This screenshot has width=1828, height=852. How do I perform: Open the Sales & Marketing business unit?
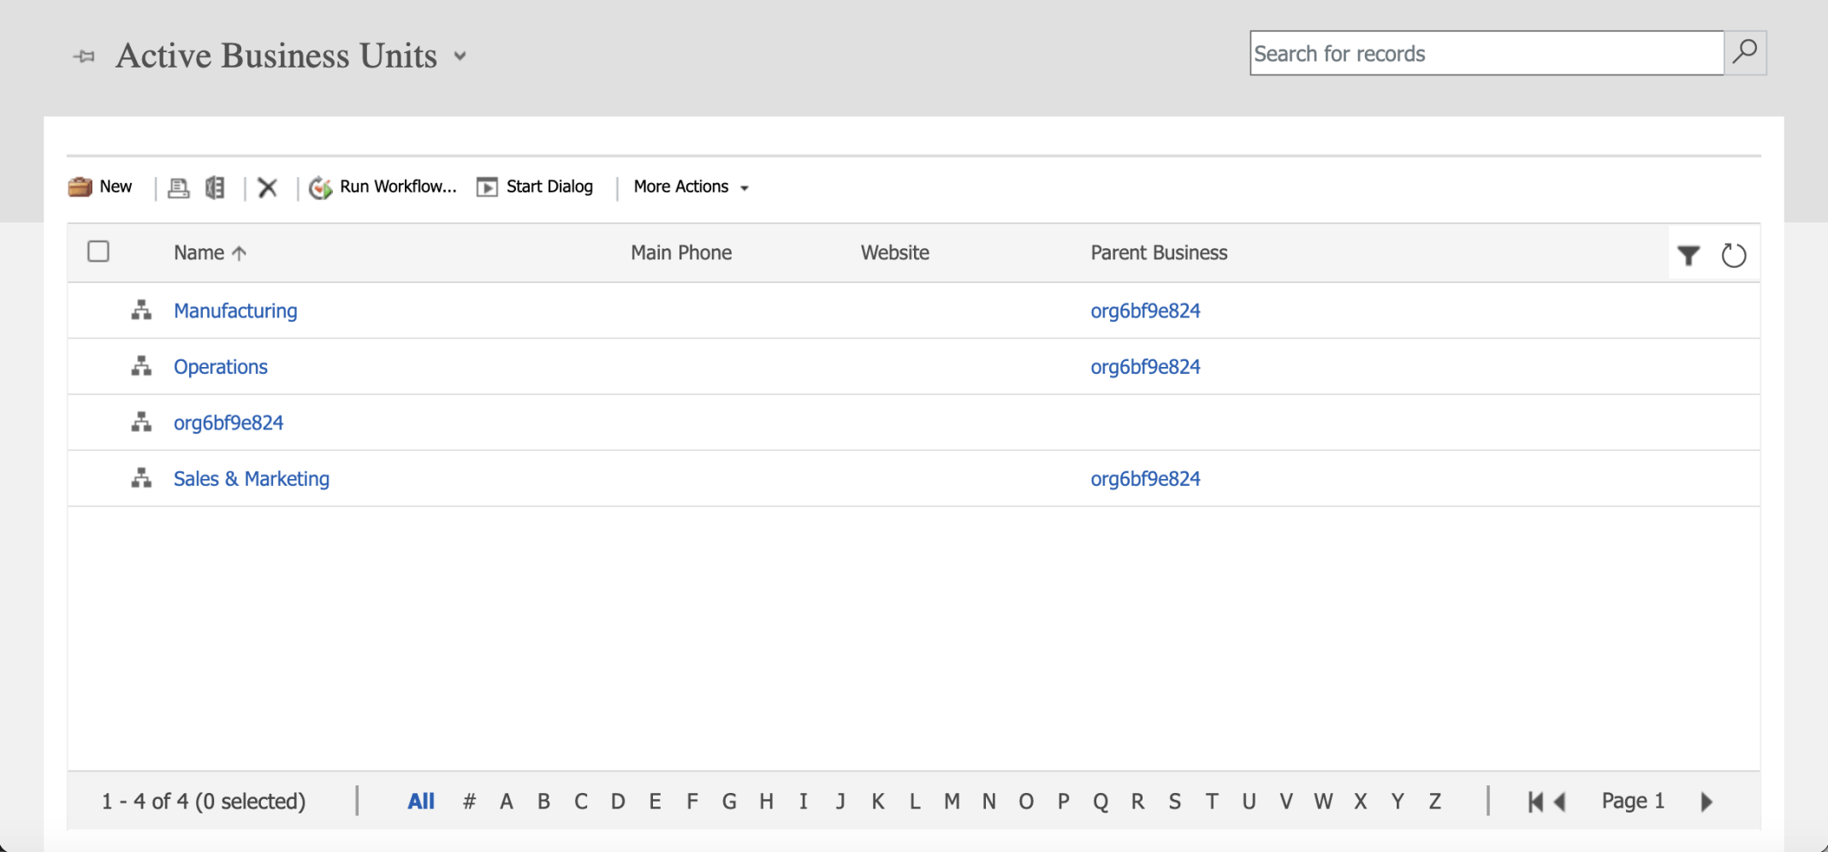point(251,479)
